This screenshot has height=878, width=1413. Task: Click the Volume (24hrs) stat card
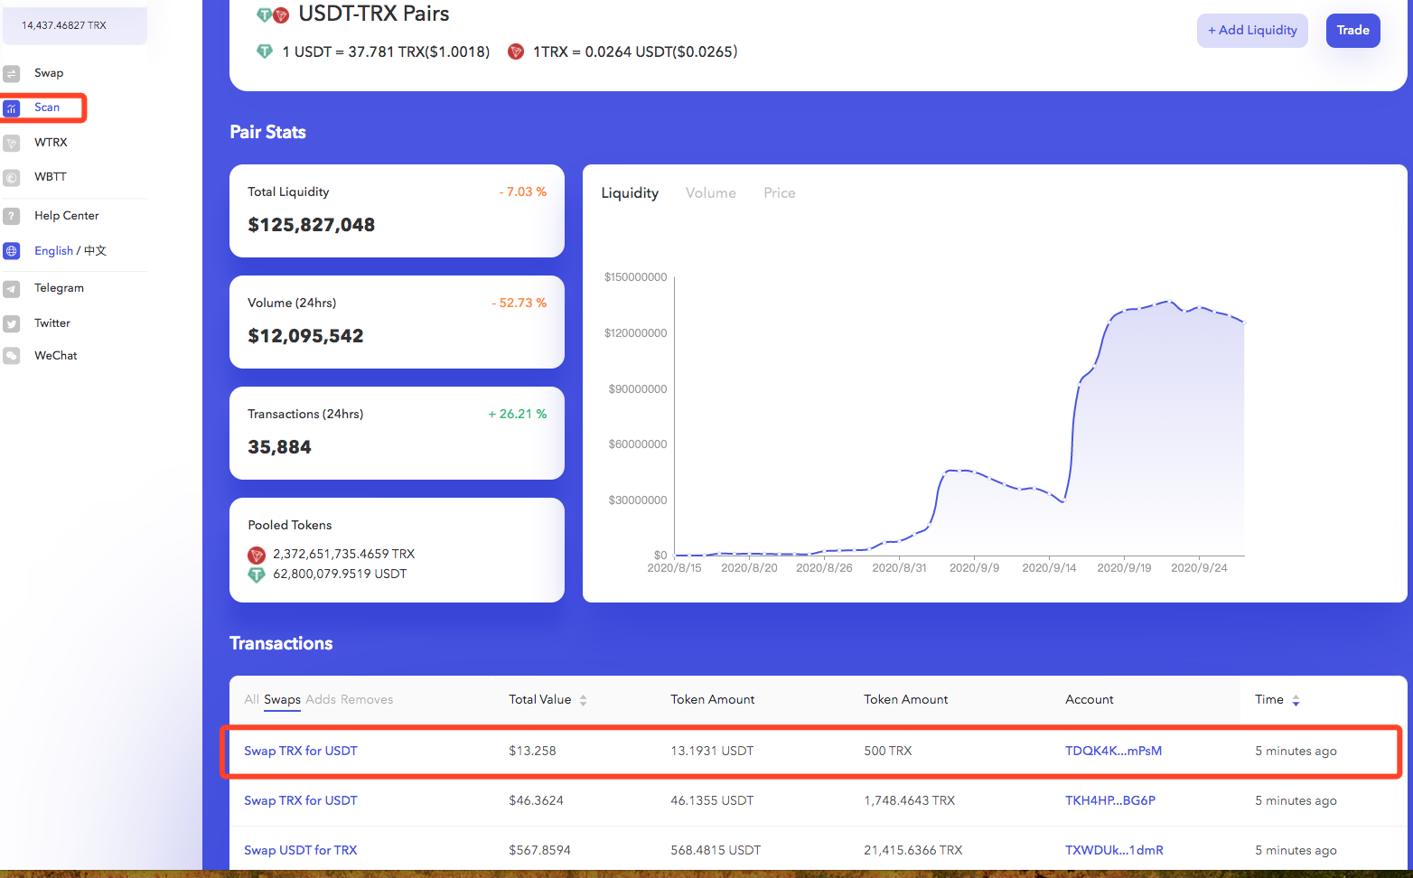click(397, 322)
